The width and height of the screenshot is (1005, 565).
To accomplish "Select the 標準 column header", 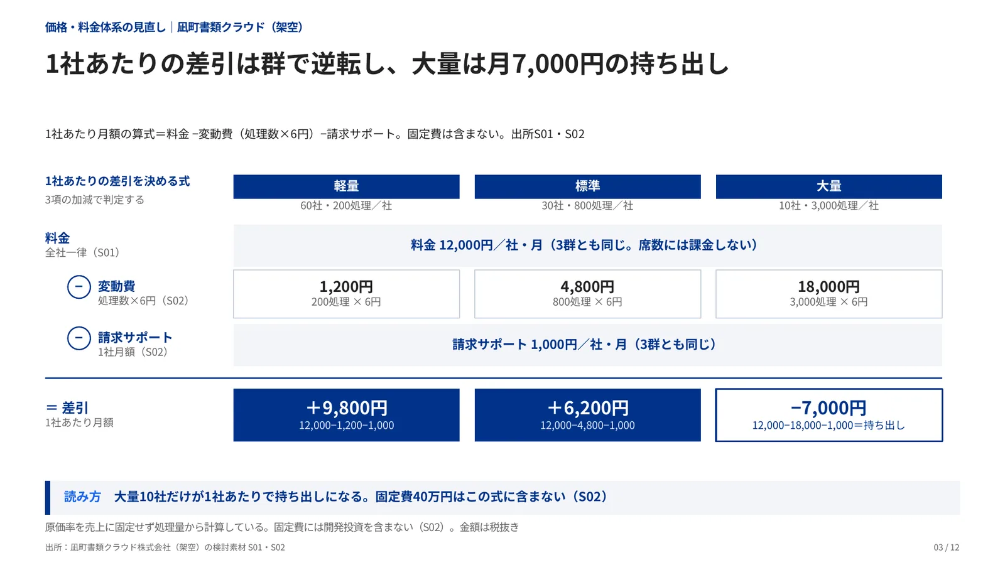I will point(587,186).
